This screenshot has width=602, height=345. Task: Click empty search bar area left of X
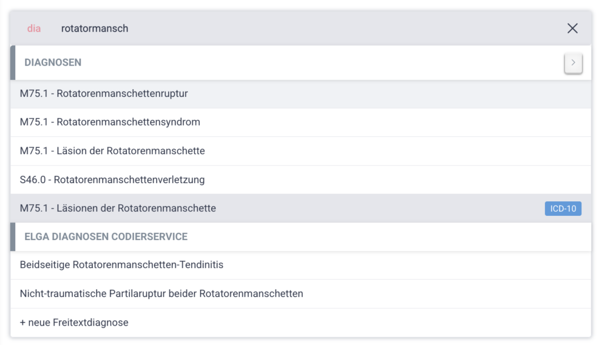[x=353, y=28]
